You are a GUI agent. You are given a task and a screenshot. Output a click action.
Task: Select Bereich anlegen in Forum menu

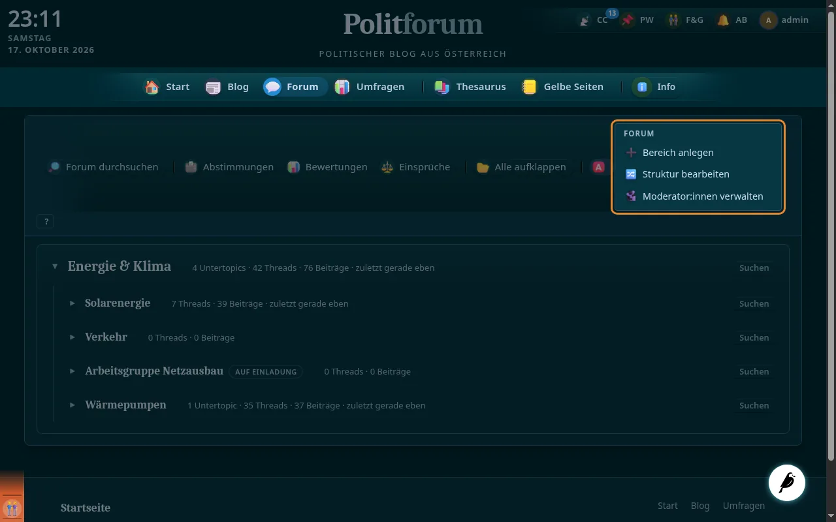(698, 153)
